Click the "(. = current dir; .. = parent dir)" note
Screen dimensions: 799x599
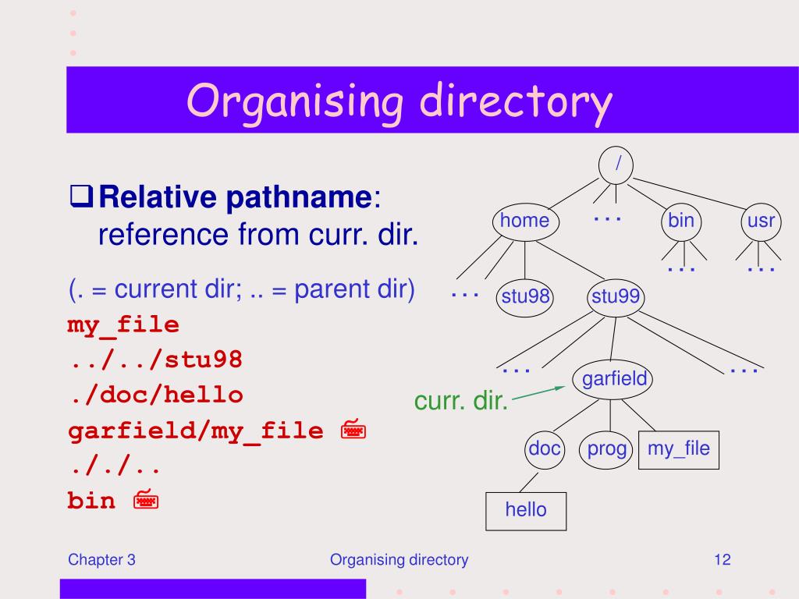[x=242, y=290]
